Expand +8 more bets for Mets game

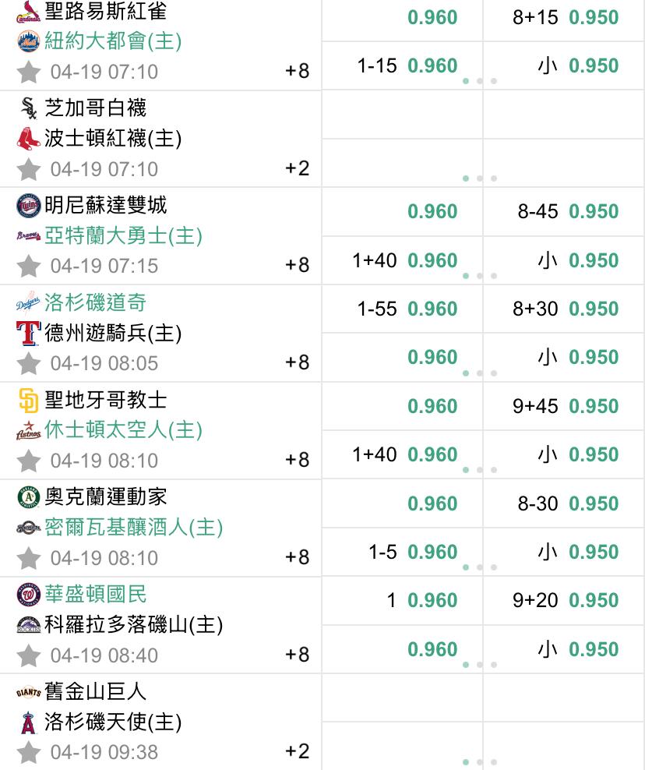pos(297,71)
